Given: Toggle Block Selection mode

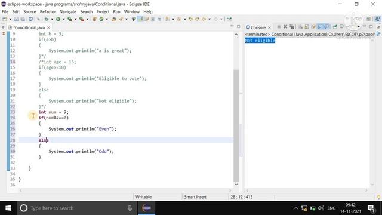Looking at the screenshot, I should (153, 19).
